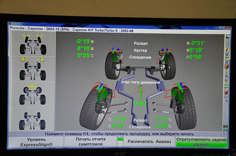Click the adjust icon beside rear-left camber -1°34'
Image resolution: width=236 pixels, height=156 pixels.
tap(110, 119)
